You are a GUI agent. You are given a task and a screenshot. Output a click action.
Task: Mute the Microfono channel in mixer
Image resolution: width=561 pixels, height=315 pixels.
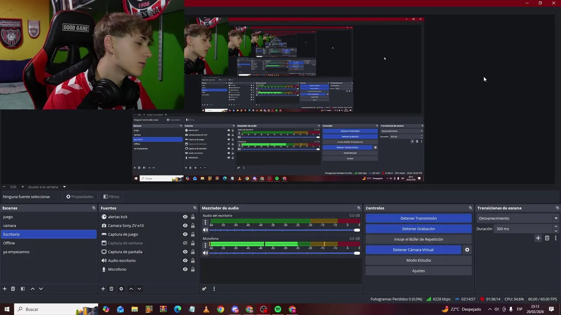205,253
